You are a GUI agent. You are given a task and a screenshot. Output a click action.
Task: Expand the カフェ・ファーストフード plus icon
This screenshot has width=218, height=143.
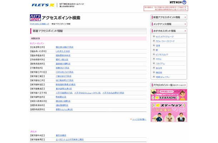(154, 41)
